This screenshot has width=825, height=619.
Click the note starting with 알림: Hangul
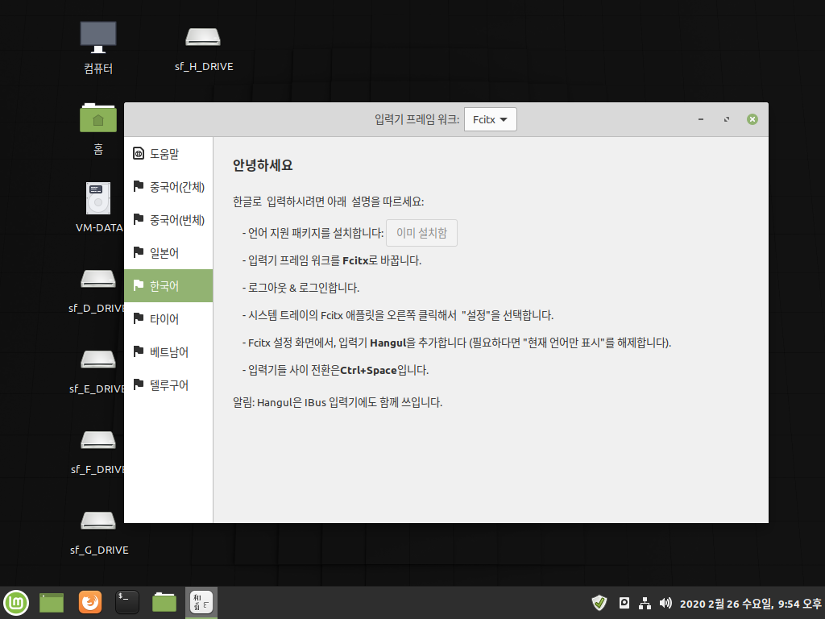(338, 403)
